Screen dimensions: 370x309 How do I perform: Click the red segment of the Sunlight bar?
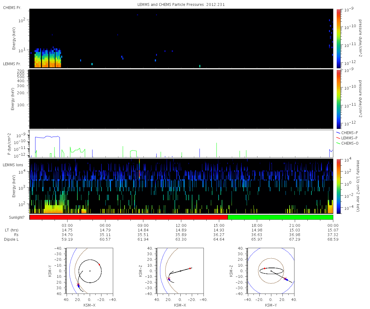(128, 217)
